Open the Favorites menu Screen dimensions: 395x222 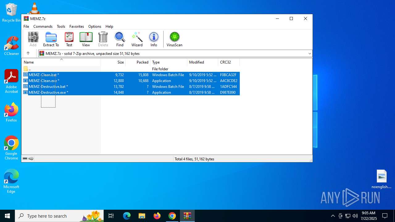pyautogui.click(x=77, y=27)
